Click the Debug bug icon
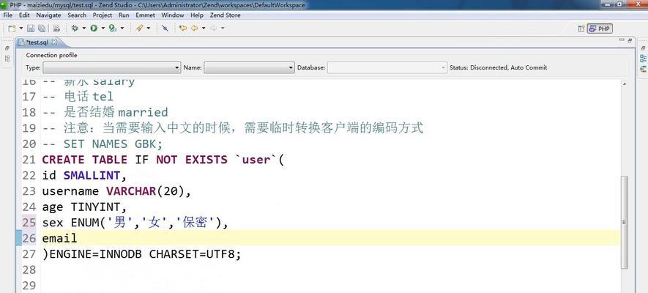Image resolution: width=648 pixels, height=293 pixels. point(75,28)
